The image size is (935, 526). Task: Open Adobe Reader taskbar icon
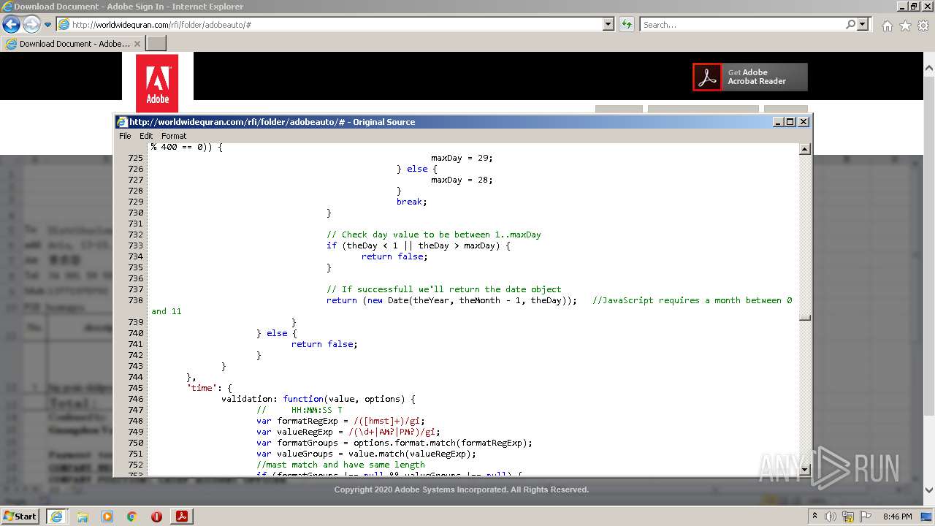pyautogui.click(x=181, y=516)
